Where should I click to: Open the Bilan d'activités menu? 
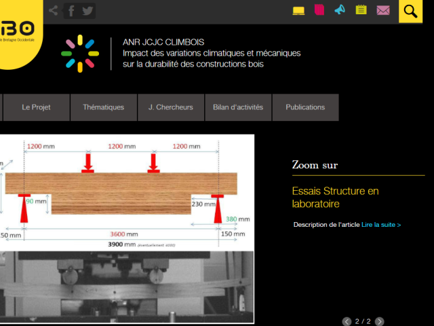tap(238, 107)
